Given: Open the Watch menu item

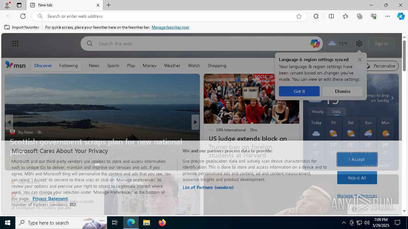Looking at the screenshot, I should (194, 66).
